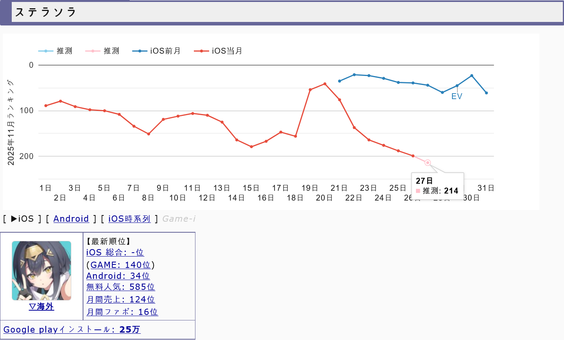This screenshot has width=564, height=340.
Task: Switch to the Android chart tab
Action: pos(71,219)
